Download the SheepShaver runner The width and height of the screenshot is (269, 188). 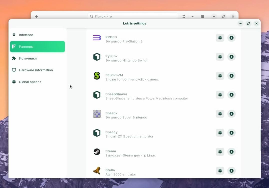(232, 95)
